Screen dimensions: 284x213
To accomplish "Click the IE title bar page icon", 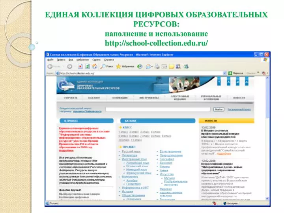I will 48,54.
